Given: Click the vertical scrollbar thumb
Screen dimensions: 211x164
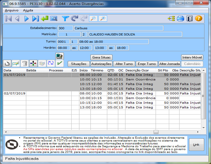Looking at the screenshot, I should coord(203,96).
